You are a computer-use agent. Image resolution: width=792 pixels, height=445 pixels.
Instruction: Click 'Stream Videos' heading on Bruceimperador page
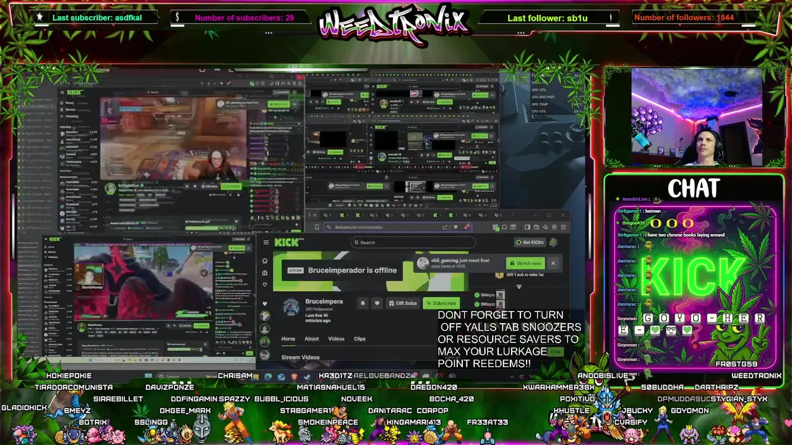[301, 357]
